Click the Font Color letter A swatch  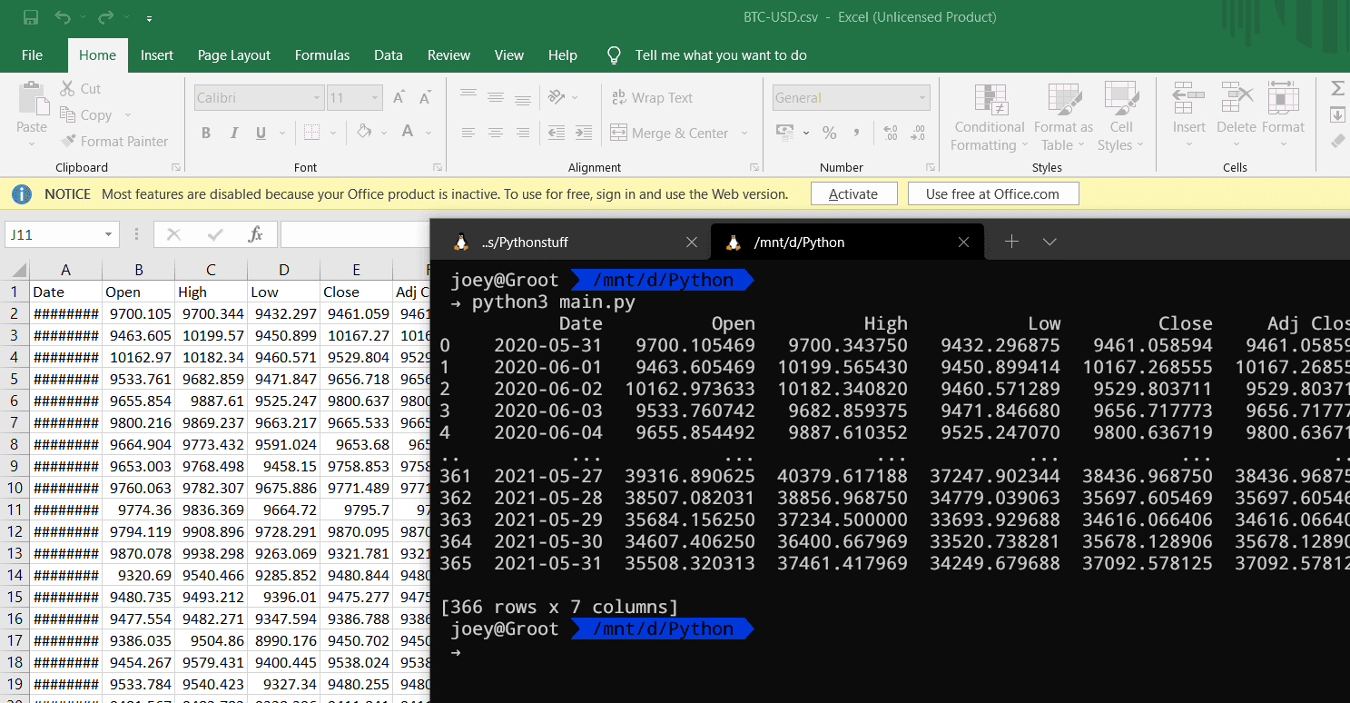click(x=407, y=133)
